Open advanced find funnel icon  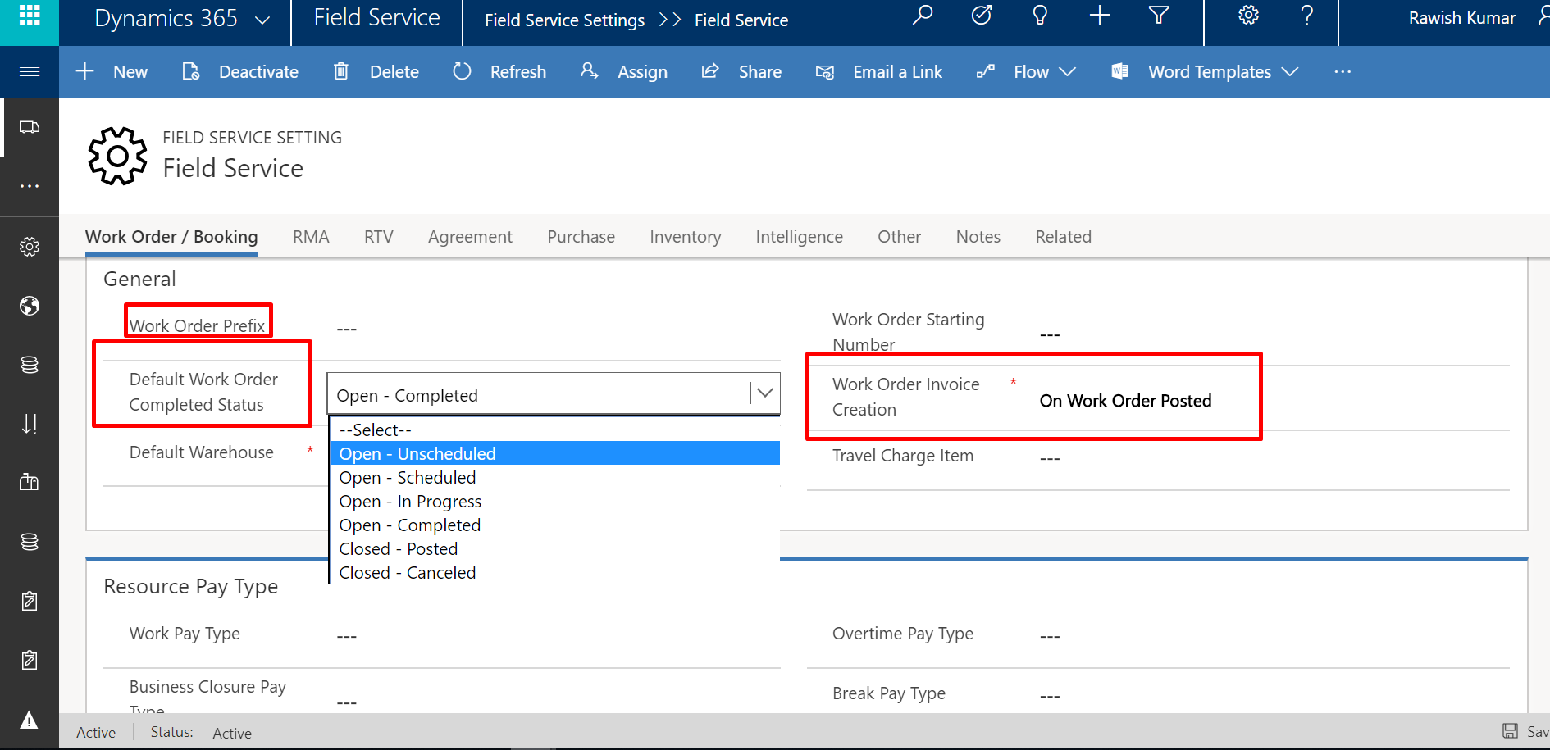pyautogui.click(x=1158, y=16)
